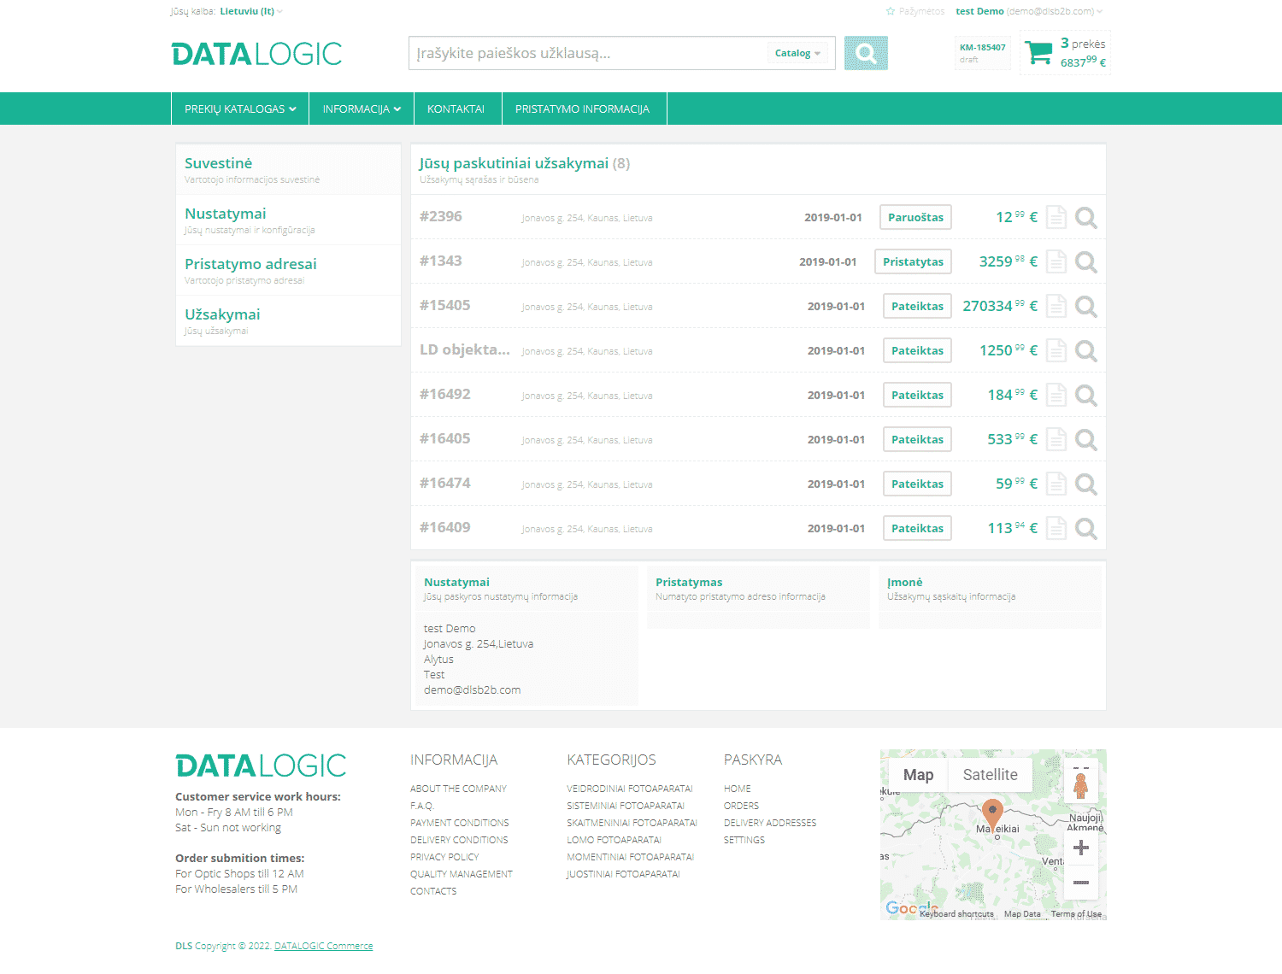View details magnifier for order #1343

point(1085,262)
